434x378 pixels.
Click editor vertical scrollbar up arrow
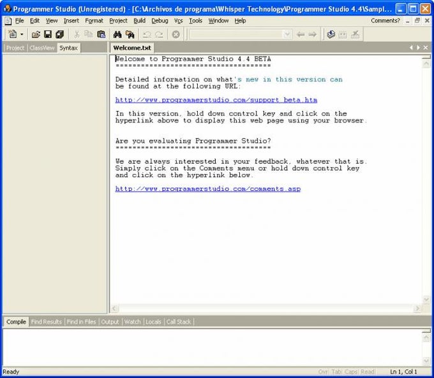[426, 64]
